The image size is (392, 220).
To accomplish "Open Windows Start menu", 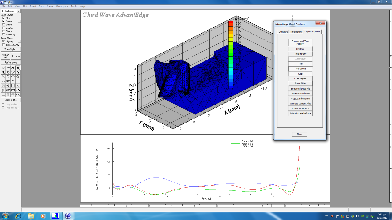I will point(5,216).
